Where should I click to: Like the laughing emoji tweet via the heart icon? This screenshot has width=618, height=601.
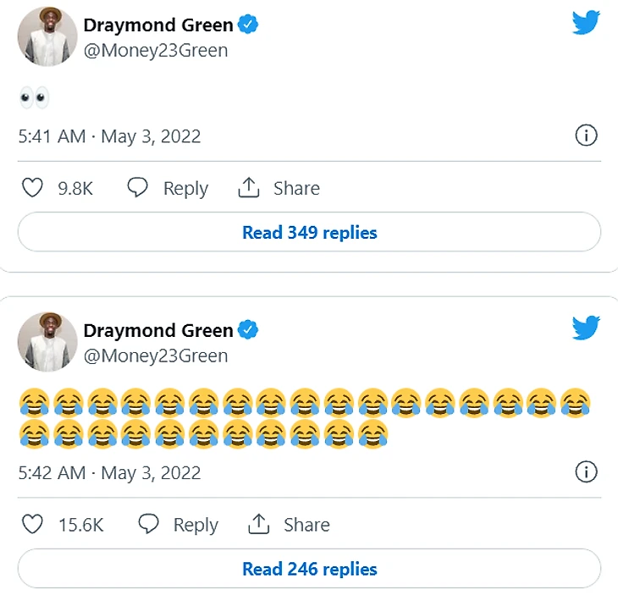tap(32, 525)
